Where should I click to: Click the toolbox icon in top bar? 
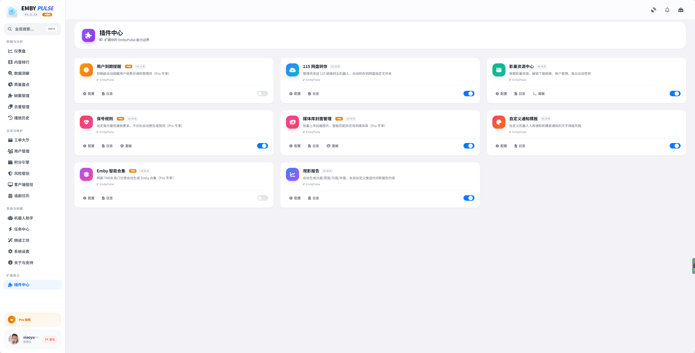click(x=681, y=10)
